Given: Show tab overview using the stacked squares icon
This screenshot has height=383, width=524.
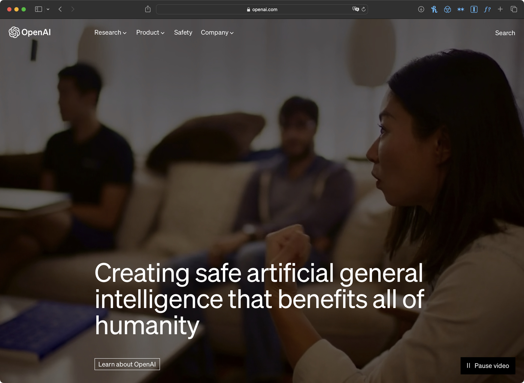Looking at the screenshot, I should (514, 9).
